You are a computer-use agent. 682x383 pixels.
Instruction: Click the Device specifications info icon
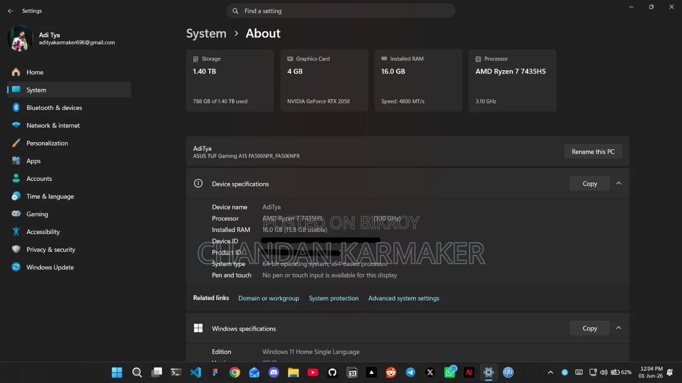(x=198, y=183)
